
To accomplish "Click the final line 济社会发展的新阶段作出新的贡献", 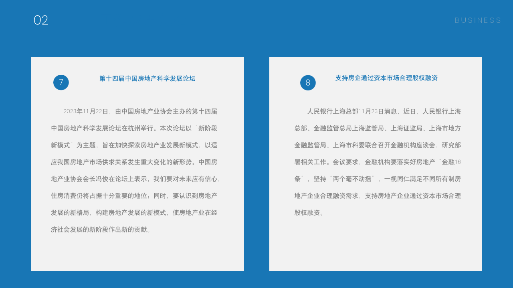I will point(102,230).
